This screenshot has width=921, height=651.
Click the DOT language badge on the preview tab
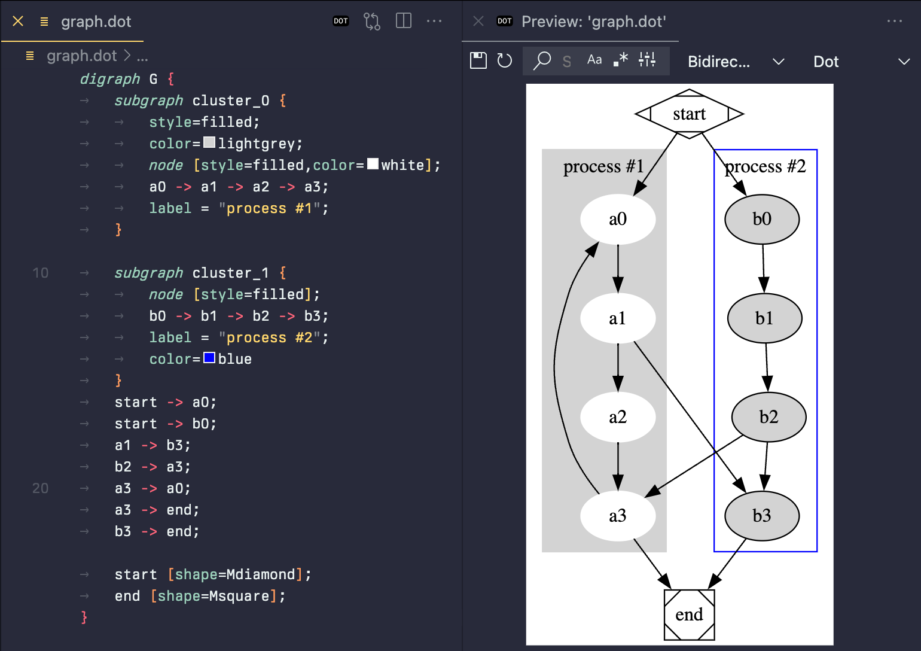tap(505, 21)
